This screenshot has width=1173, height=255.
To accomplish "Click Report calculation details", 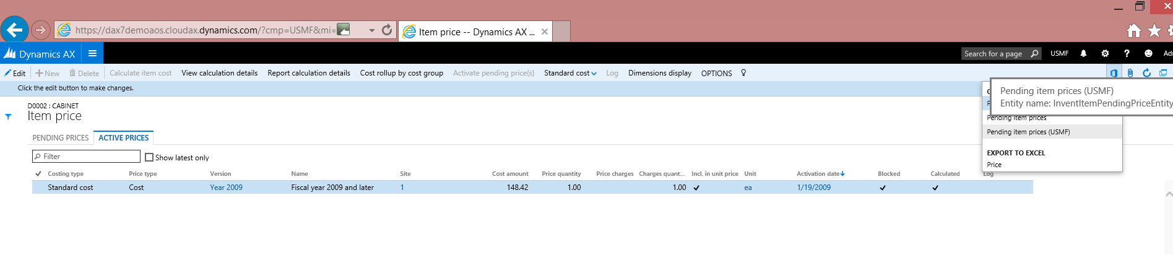I will [x=309, y=73].
